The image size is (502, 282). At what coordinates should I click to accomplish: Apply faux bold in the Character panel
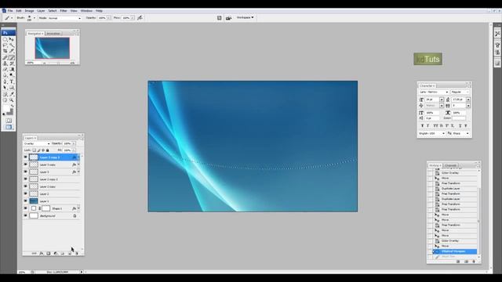click(x=422, y=125)
